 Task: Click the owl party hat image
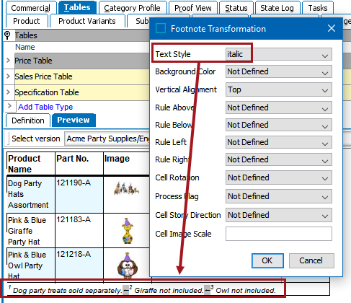coord(128,265)
